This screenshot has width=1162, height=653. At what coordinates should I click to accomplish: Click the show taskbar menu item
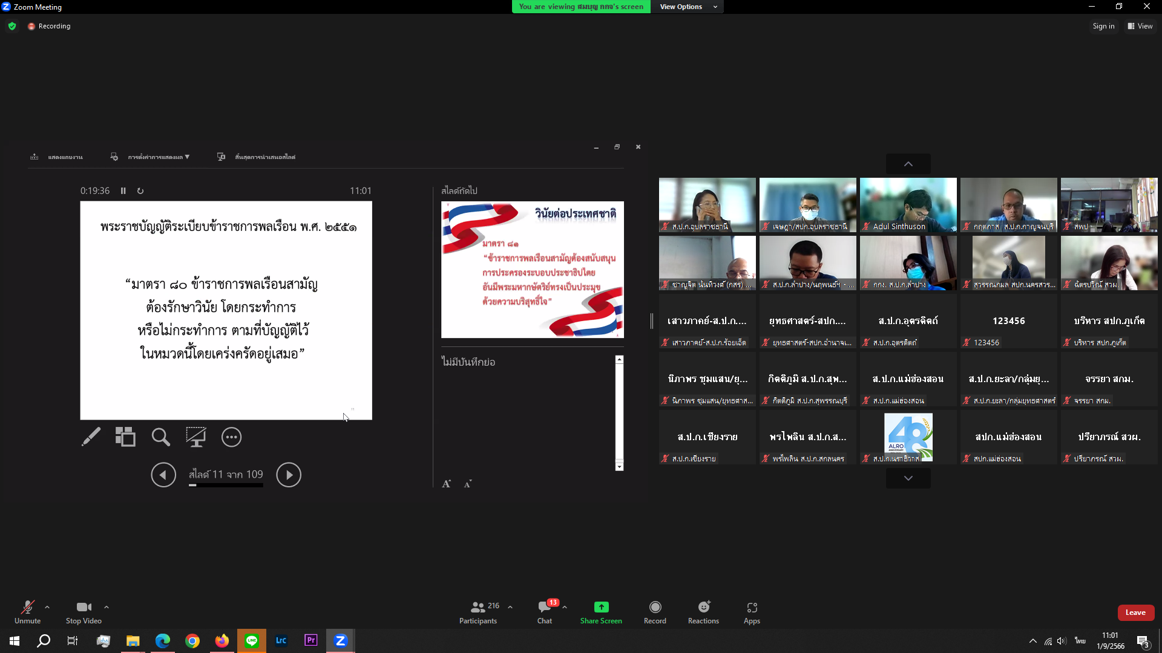click(57, 157)
